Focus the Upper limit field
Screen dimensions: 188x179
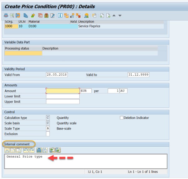pyautogui.click(x=63, y=102)
